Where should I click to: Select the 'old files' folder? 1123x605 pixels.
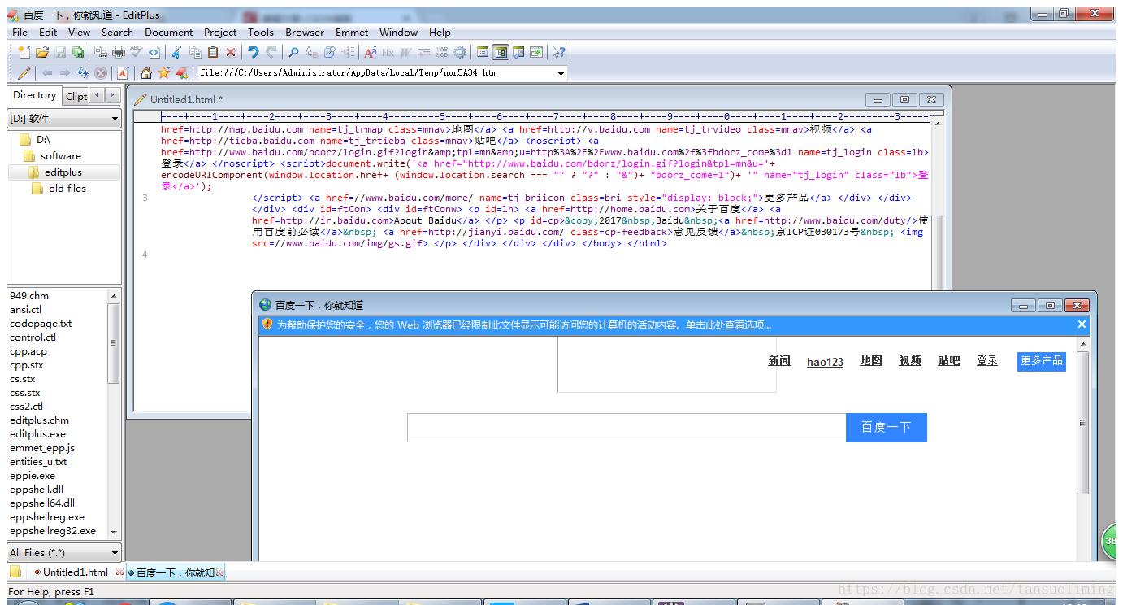click(x=67, y=189)
